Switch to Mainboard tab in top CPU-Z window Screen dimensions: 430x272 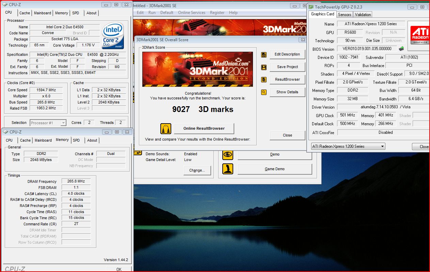[43, 13]
